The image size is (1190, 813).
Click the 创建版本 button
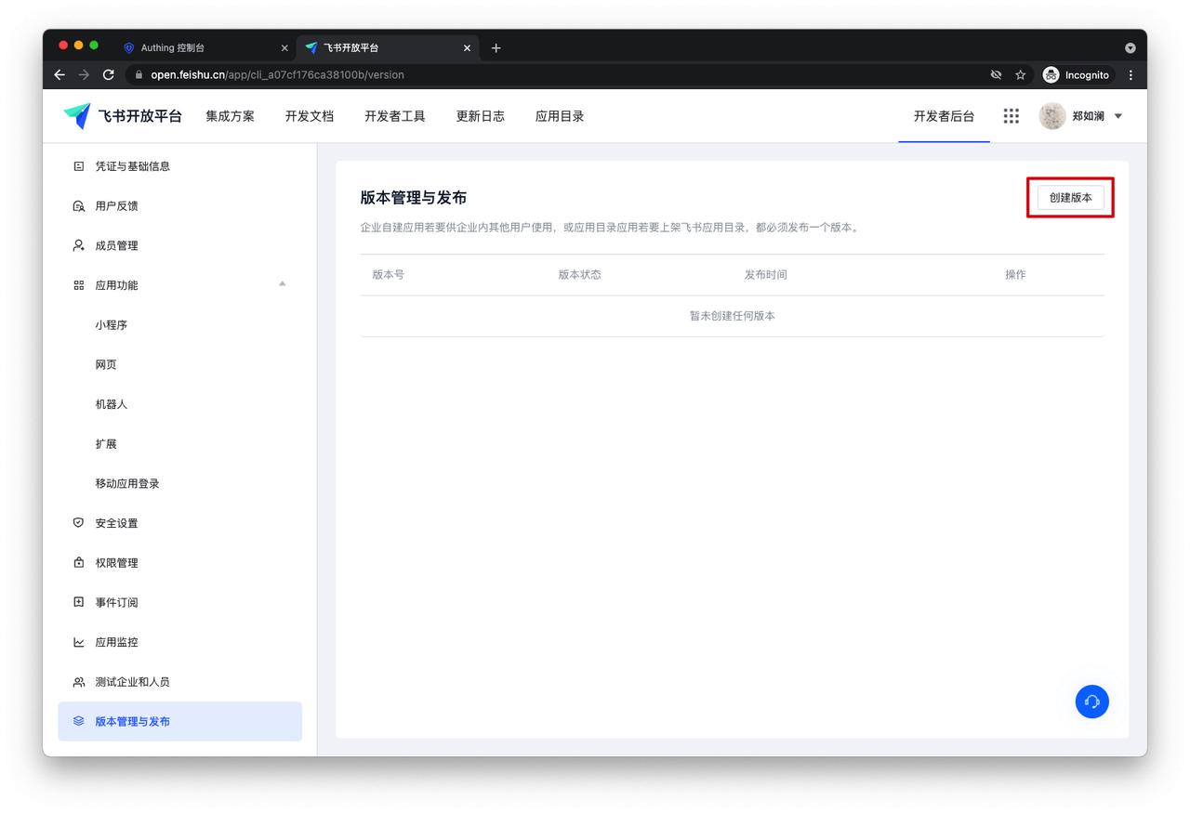[1069, 197]
